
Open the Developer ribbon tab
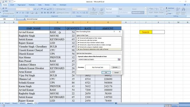(x=63, y=5)
